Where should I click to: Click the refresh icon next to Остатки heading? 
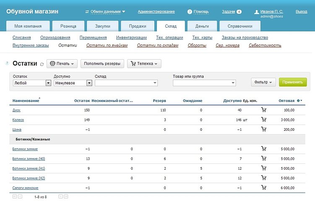pos(42,64)
